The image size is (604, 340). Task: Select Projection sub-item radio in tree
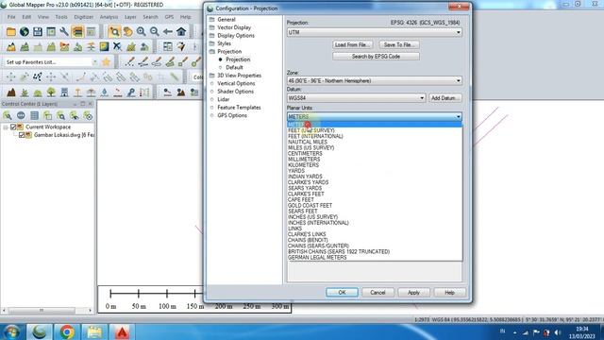point(220,59)
